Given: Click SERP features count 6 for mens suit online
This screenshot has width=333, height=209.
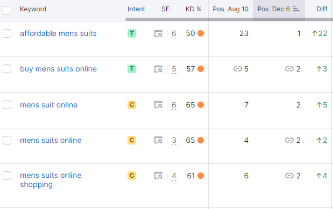Looking at the screenshot, I should [x=174, y=105].
